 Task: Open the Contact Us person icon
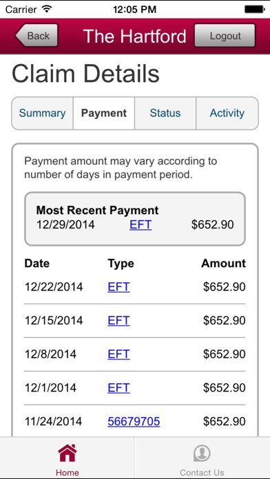coord(202,453)
